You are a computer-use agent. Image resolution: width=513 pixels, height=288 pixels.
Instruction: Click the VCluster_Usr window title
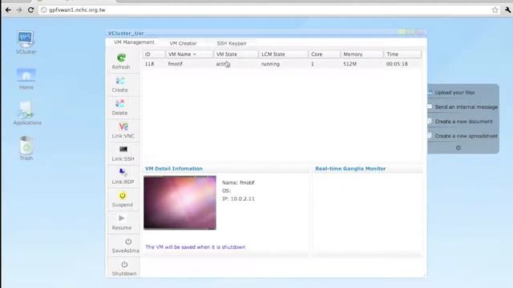pyautogui.click(x=126, y=34)
